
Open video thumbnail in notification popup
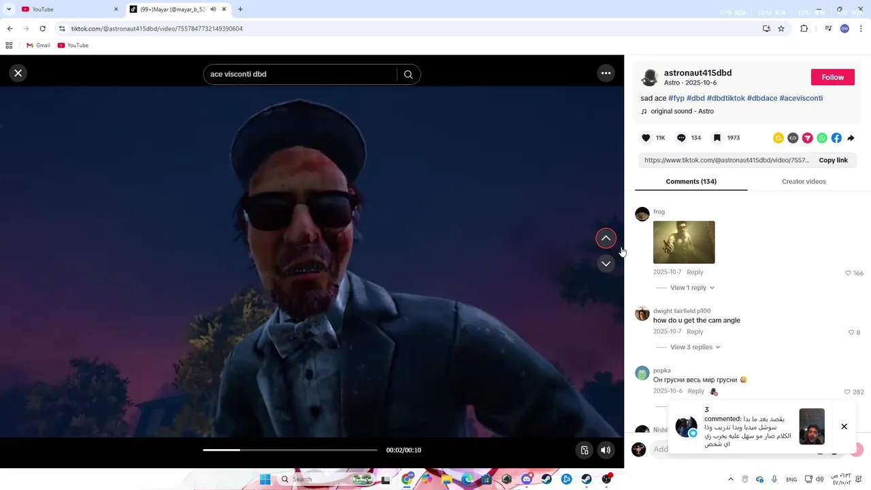tap(812, 427)
